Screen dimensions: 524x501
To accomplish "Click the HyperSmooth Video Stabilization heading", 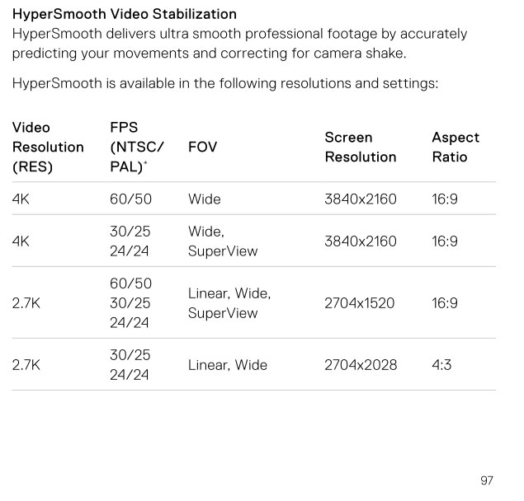I will pos(125,14).
